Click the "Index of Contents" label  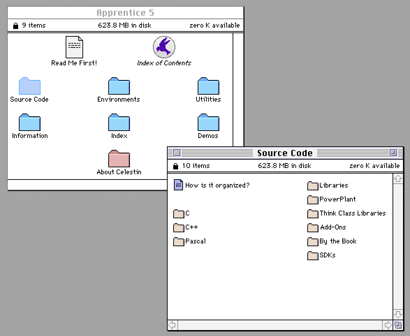point(164,63)
